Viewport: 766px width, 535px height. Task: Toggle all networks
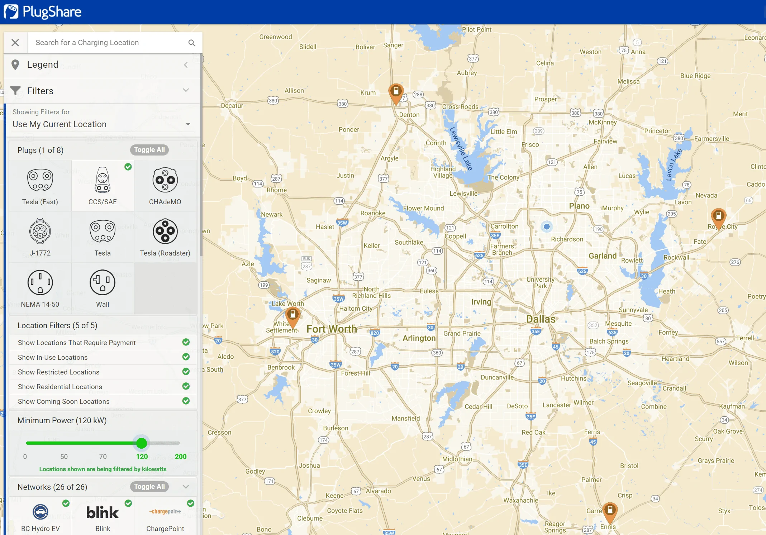click(x=149, y=487)
